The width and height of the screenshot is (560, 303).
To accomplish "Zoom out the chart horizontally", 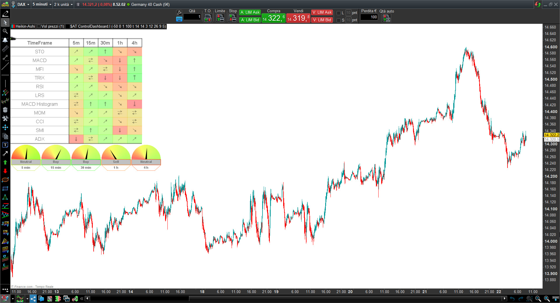I will [x=538, y=299].
